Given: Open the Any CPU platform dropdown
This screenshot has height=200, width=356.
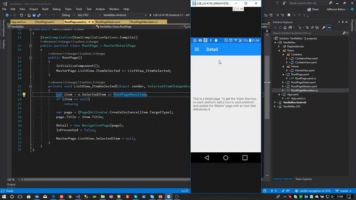Looking at the screenshot, I should (88, 15).
